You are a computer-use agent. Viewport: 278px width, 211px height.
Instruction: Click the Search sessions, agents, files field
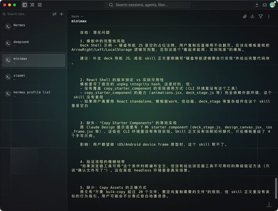point(148,5)
